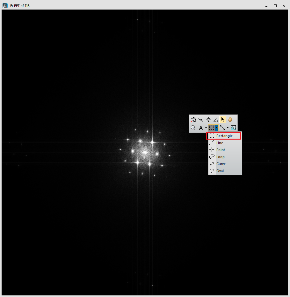Expand the text tool dropdown arrow
Image resolution: width=290 pixels, height=297 pixels.
click(206, 128)
